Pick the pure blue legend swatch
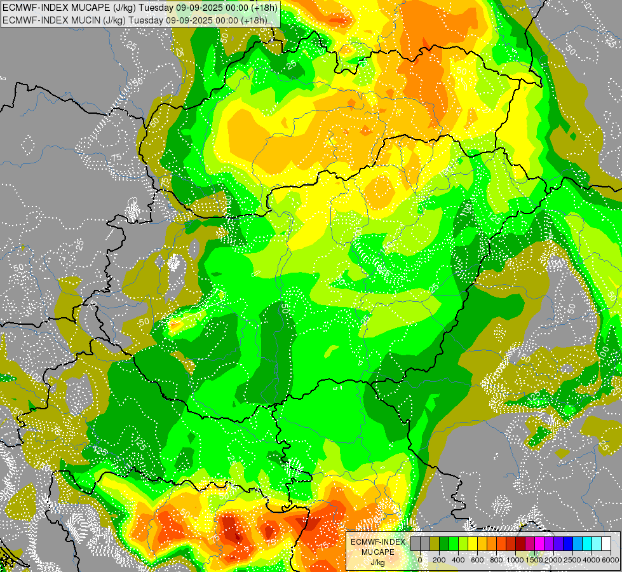 (x=568, y=543)
